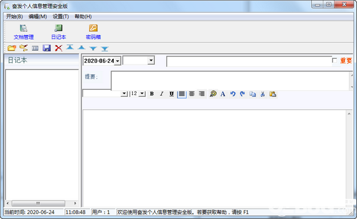Minimize the 奋发个人信息管理安全版 window
The width and height of the screenshot is (357, 219).
pyautogui.click(x=317, y=5)
